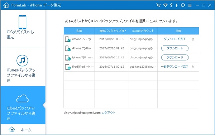Select iCloudバックアップファイルから復元 tab

click(x=23, y=105)
